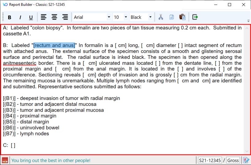Click the "[(B4)]" proximal margin line

click(30, 116)
